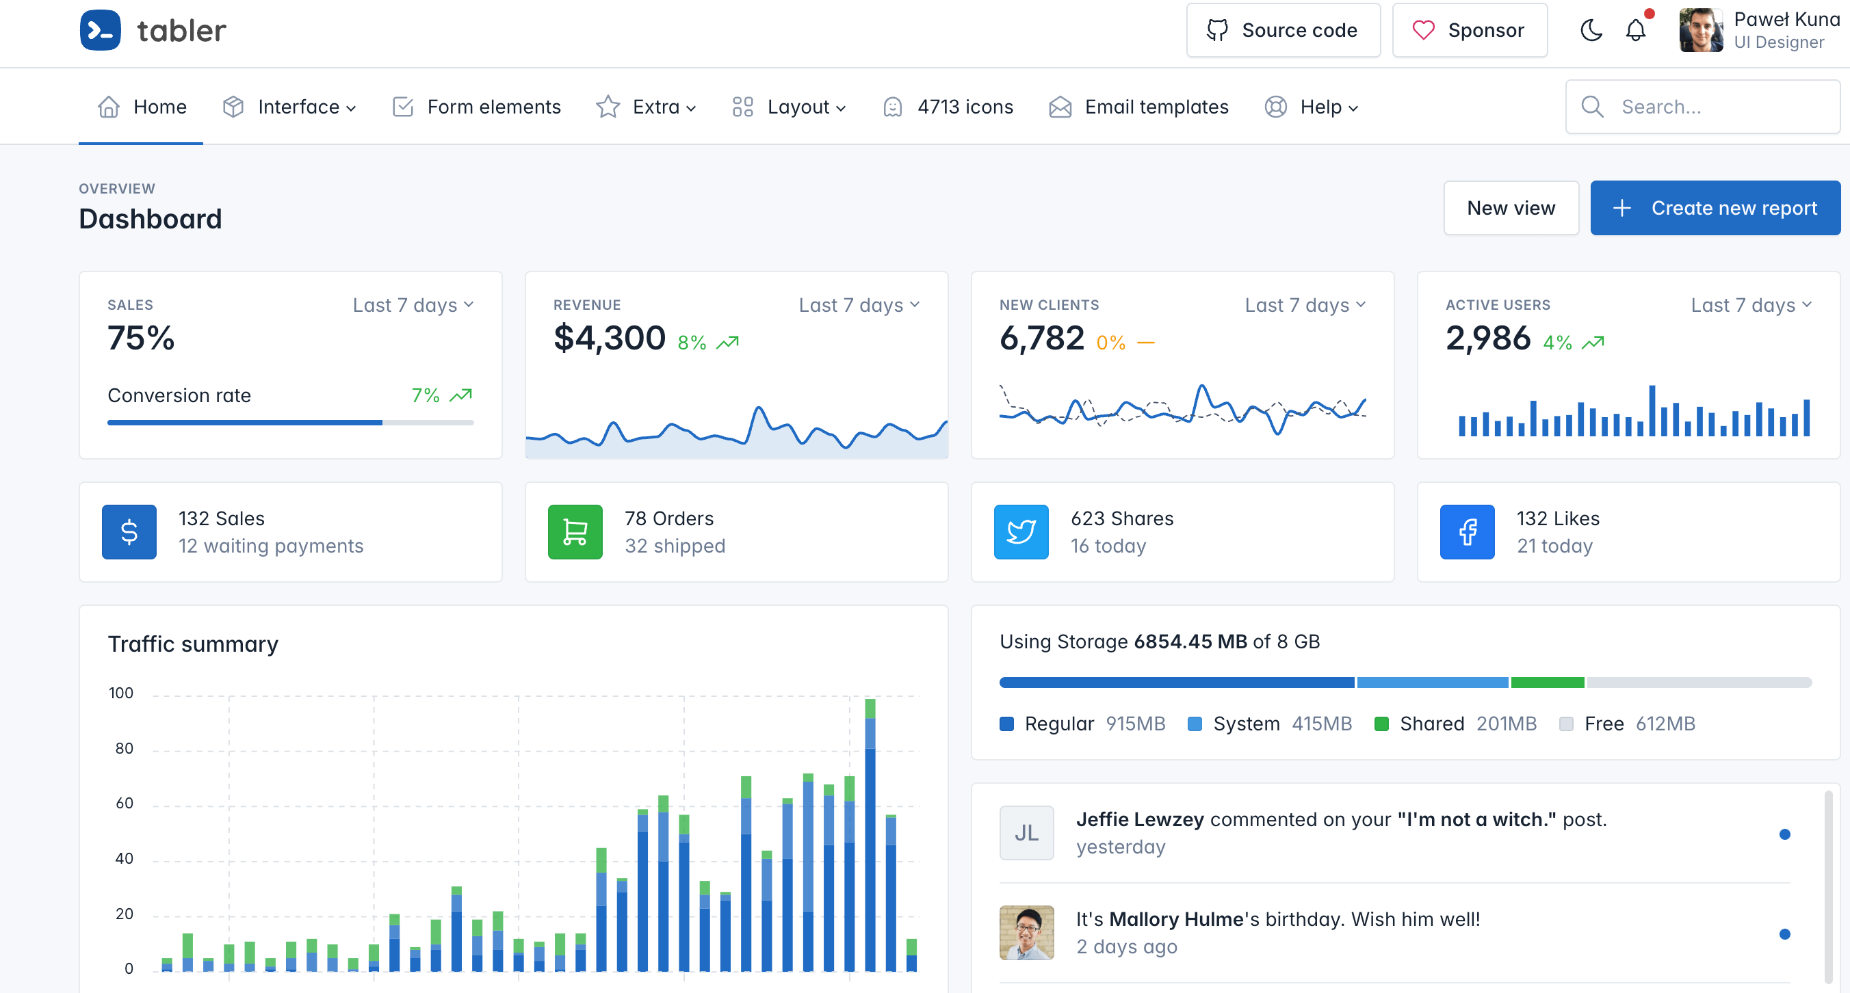Click Mallory Hulme's avatar photo

(x=1026, y=933)
